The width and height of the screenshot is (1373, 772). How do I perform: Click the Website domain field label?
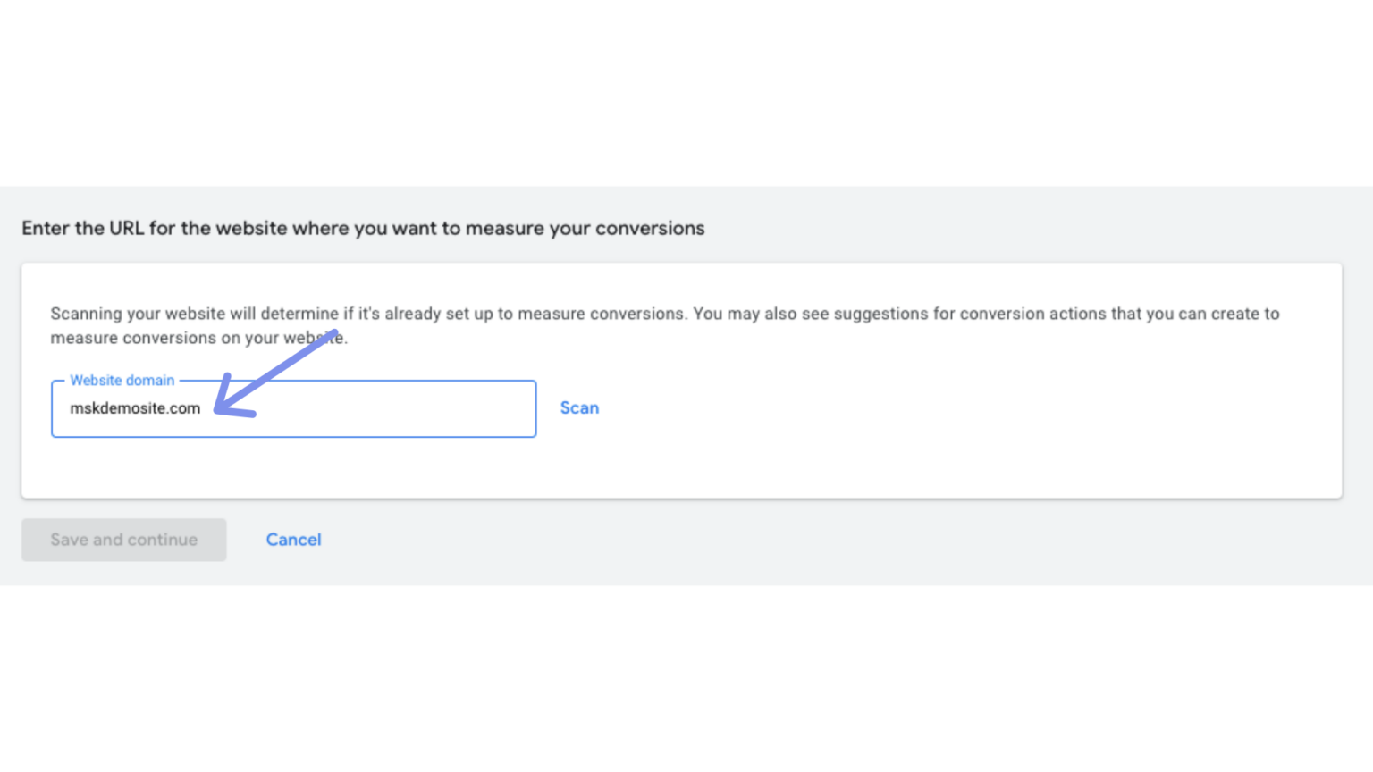[122, 380]
